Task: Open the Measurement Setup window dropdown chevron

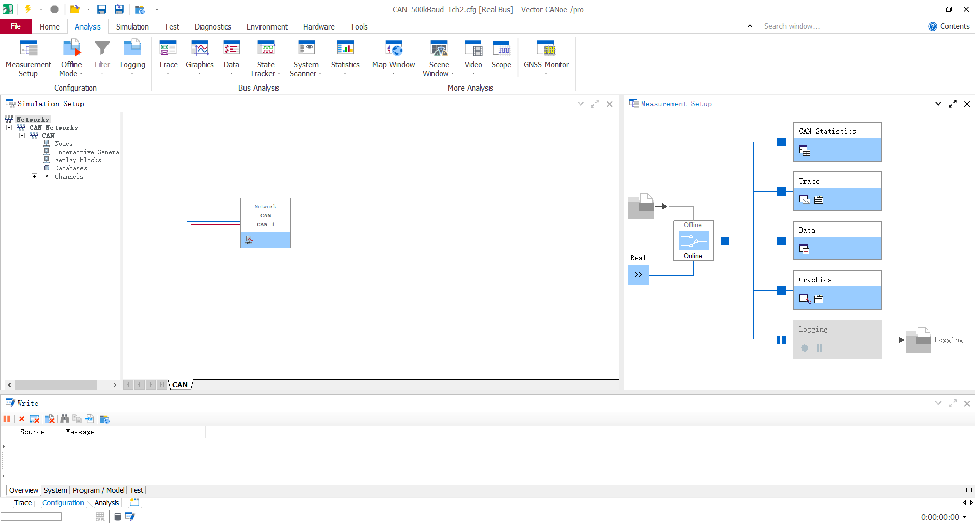Action: pyautogui.click(x=938, y=104)
